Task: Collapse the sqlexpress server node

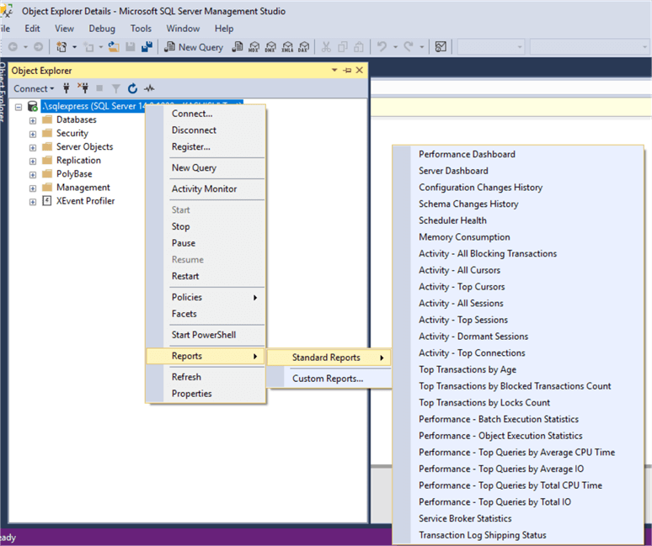Action: pos(19,107)
